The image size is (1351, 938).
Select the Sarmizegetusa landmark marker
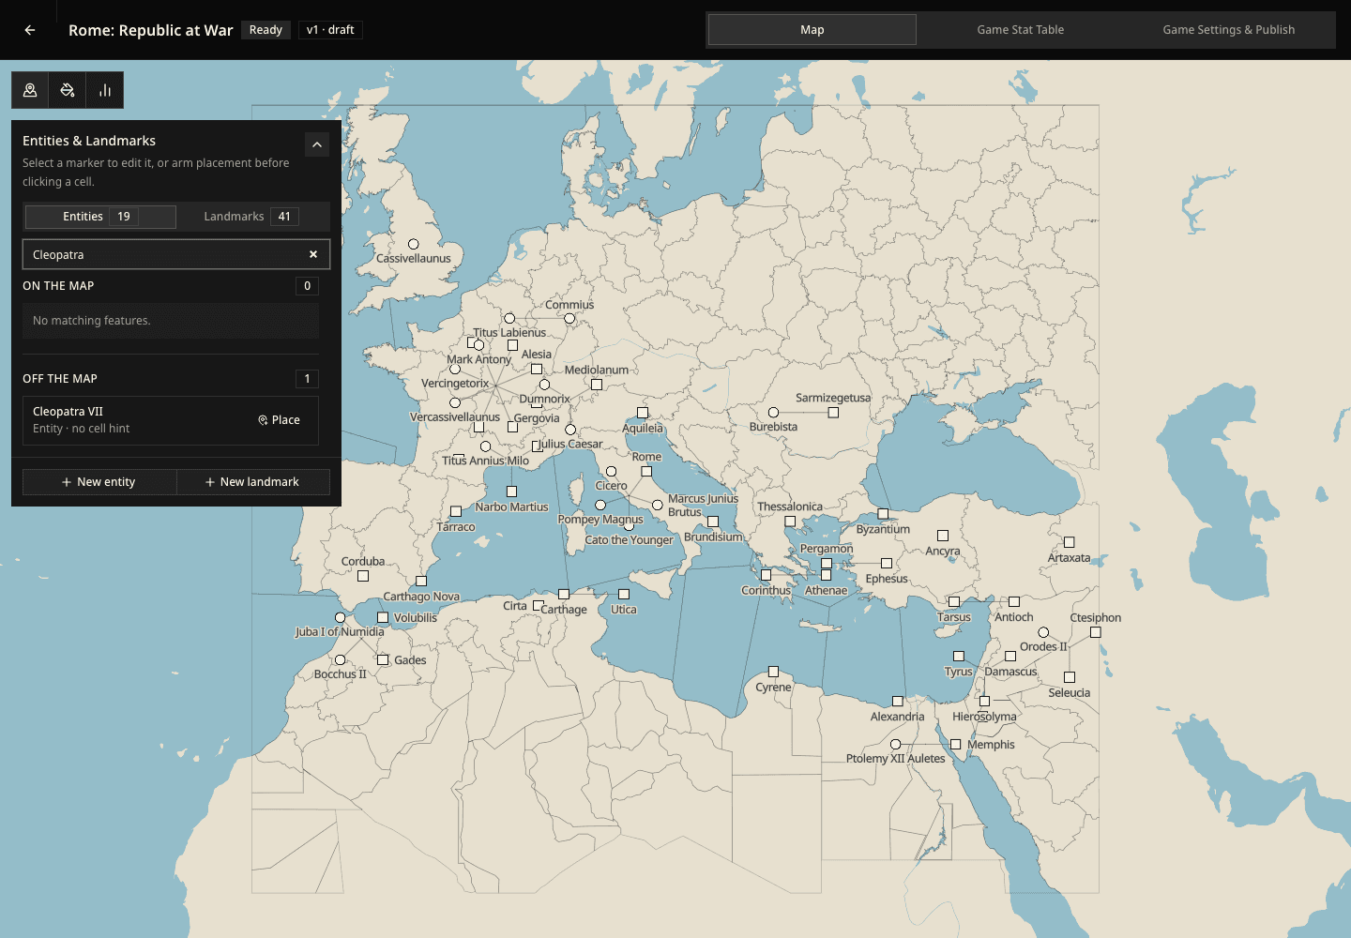[833, 413]
